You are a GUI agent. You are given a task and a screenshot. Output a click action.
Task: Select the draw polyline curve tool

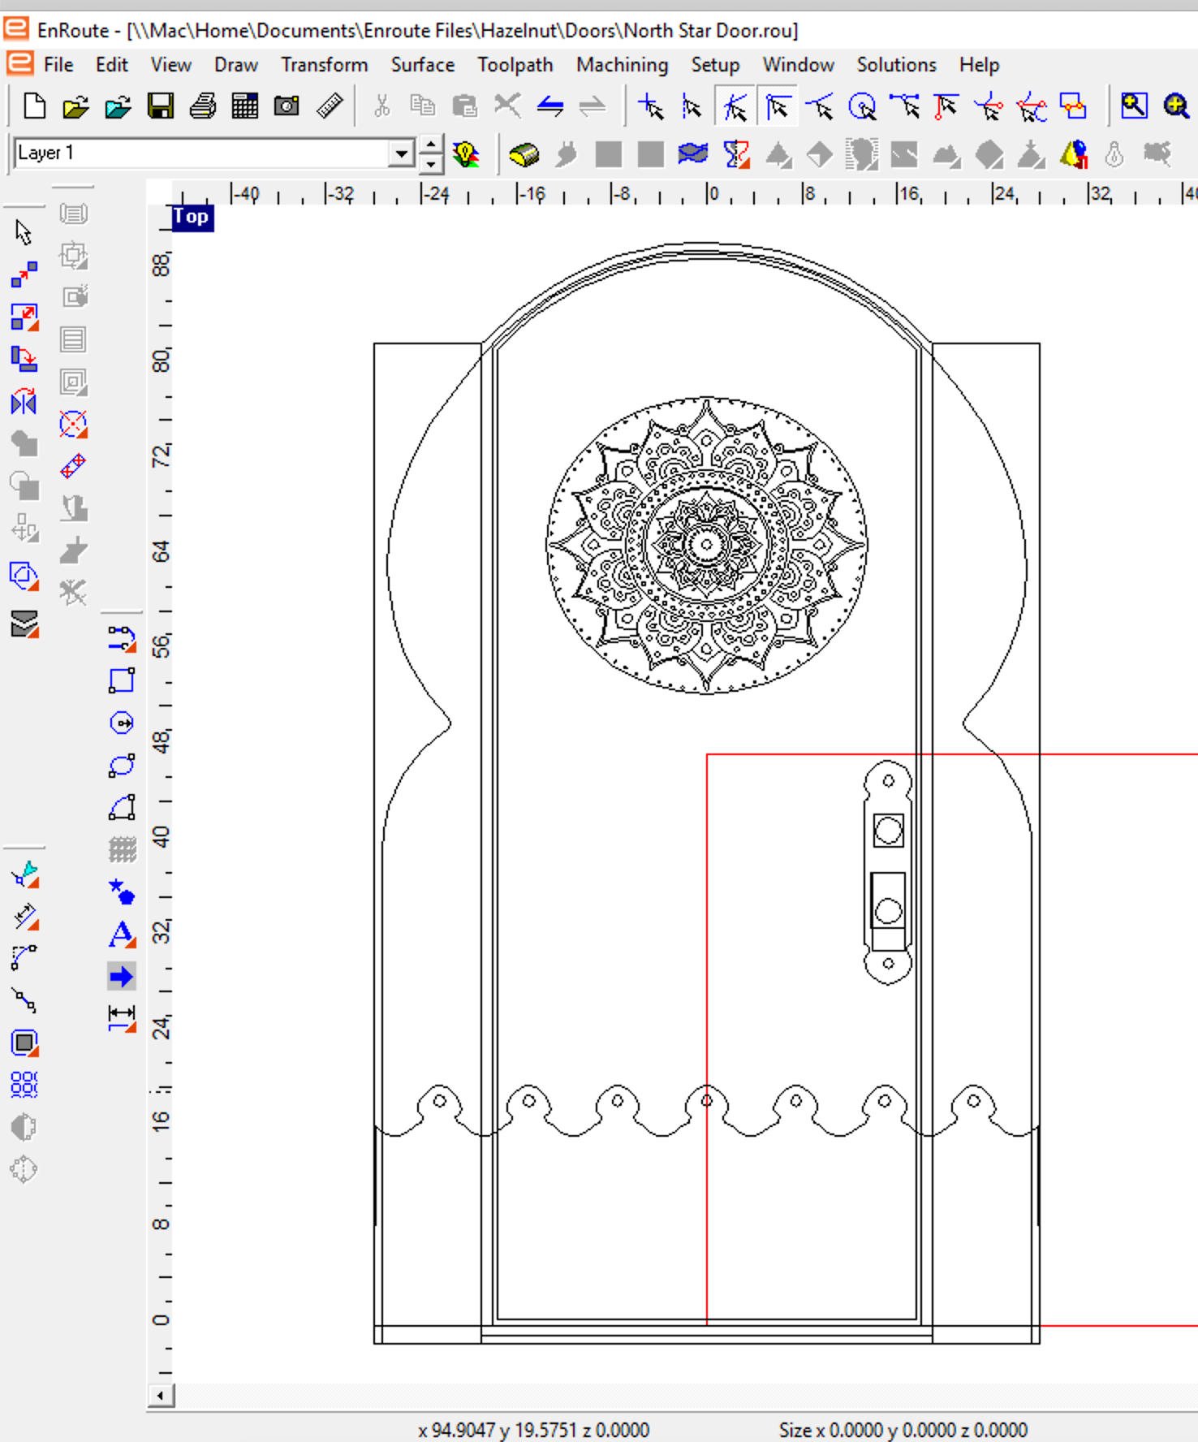[122, 638]
